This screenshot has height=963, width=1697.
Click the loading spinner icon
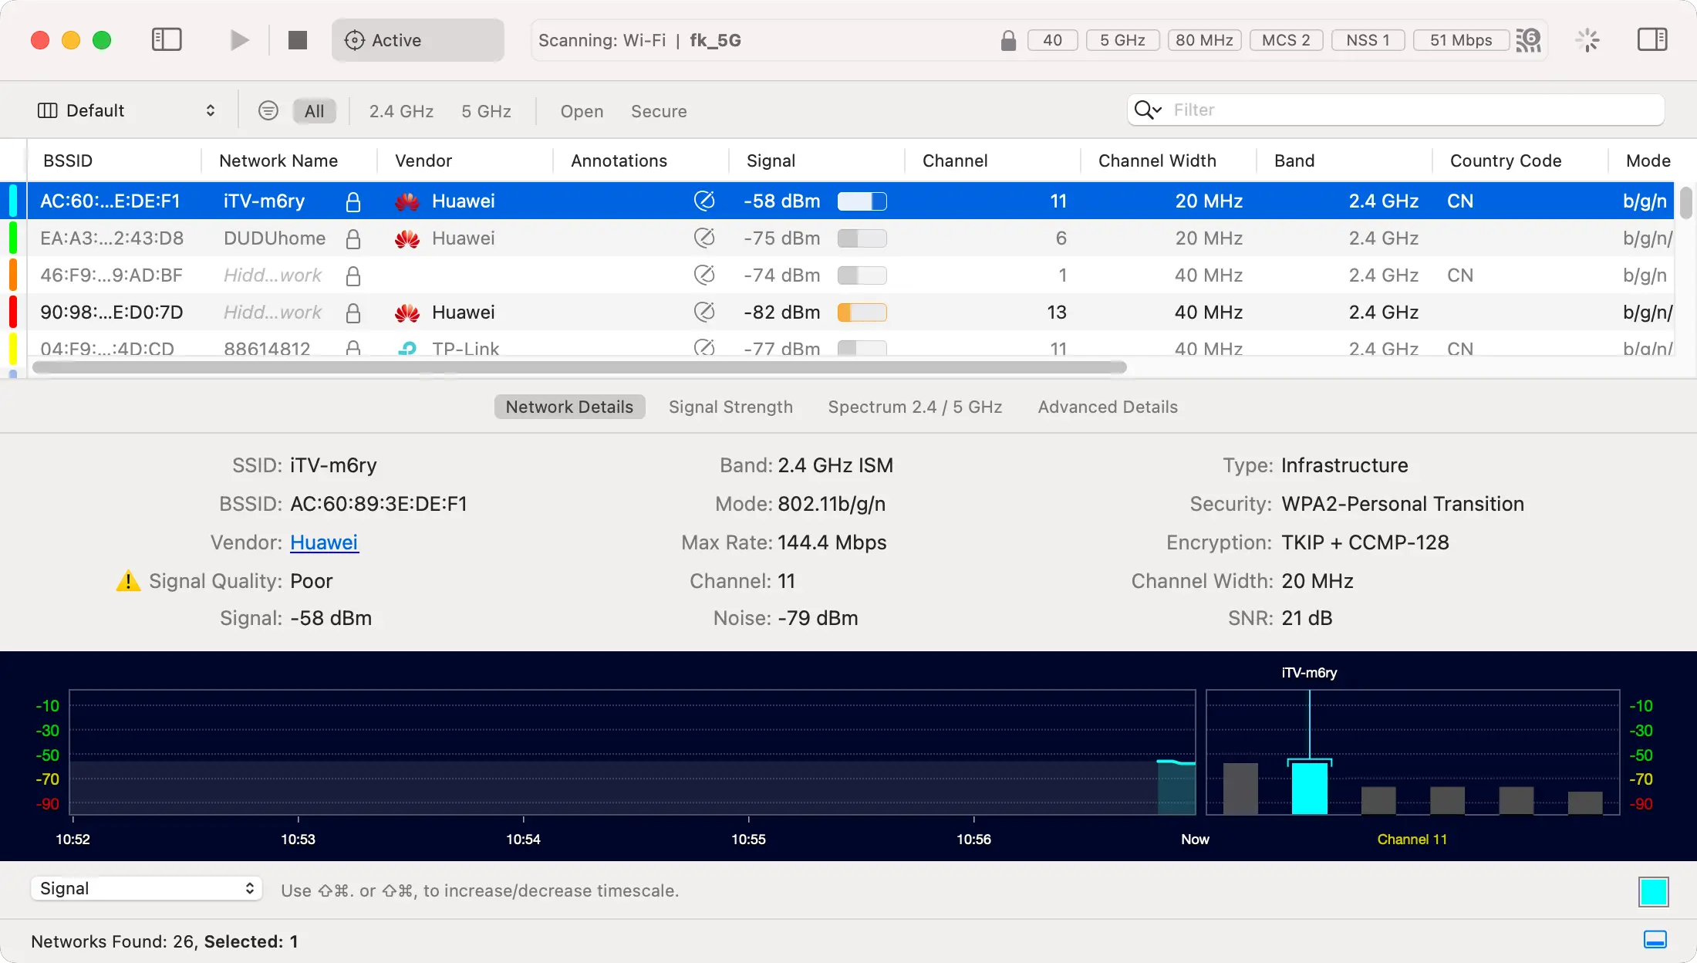1587,40
